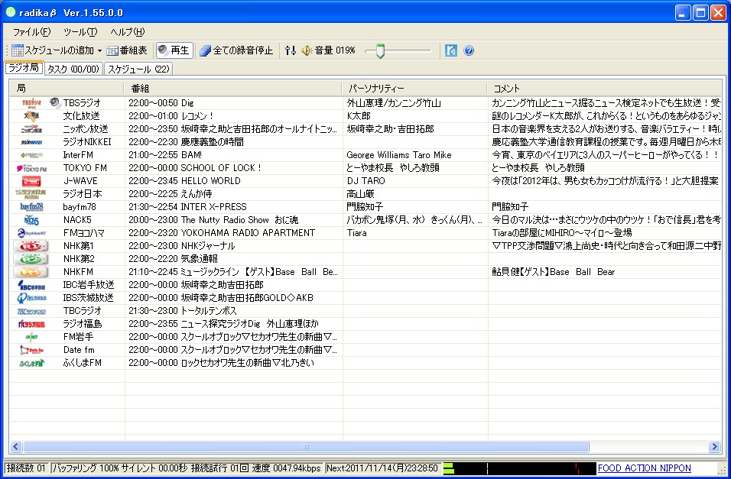The image size is (731, 479).
Task: Click the NACK5 station logo
Action: pos(31,220)
